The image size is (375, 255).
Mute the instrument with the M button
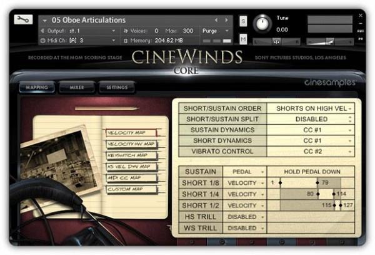click(243, 39)
